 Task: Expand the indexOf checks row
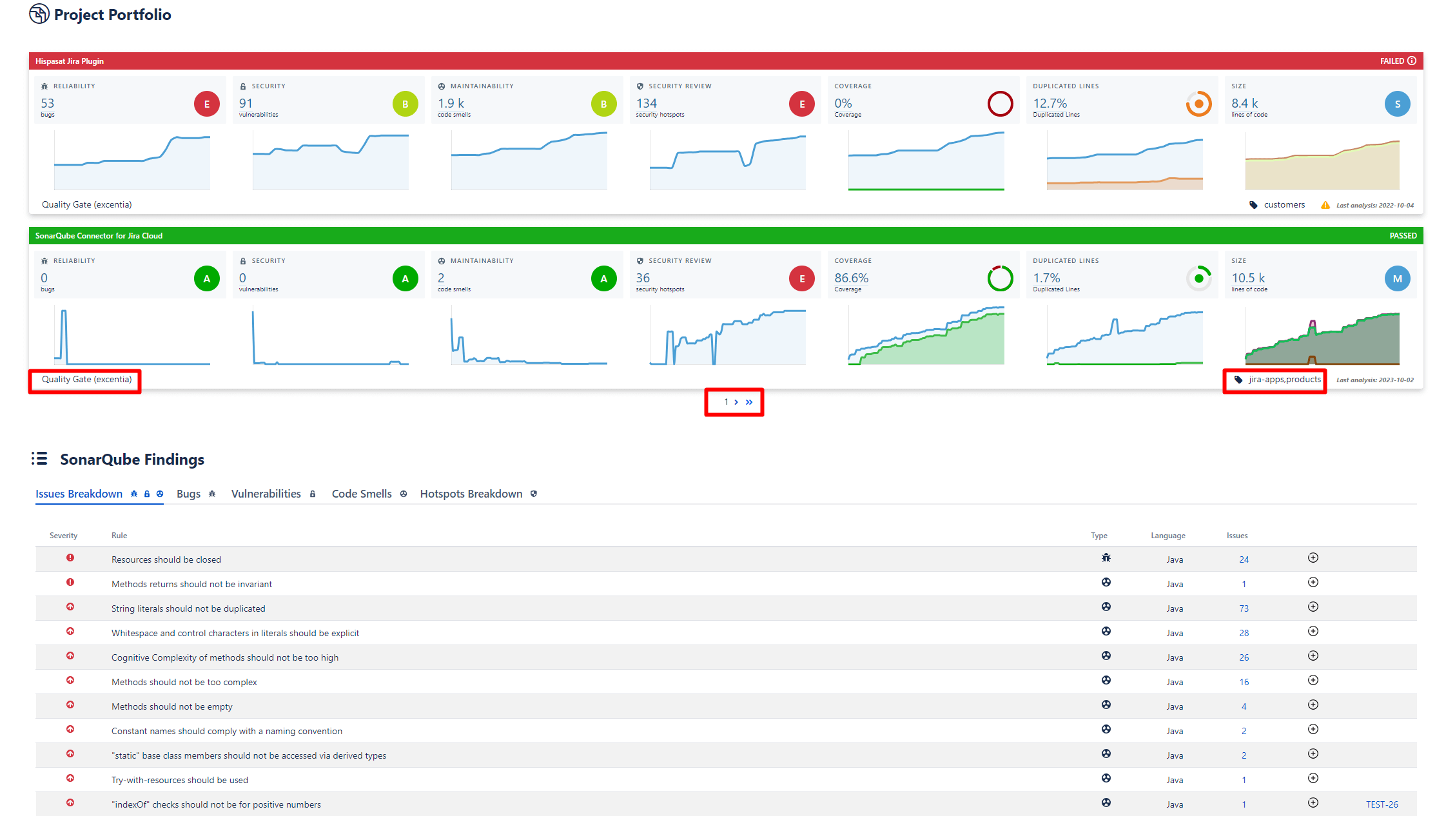pos(1313,803)
